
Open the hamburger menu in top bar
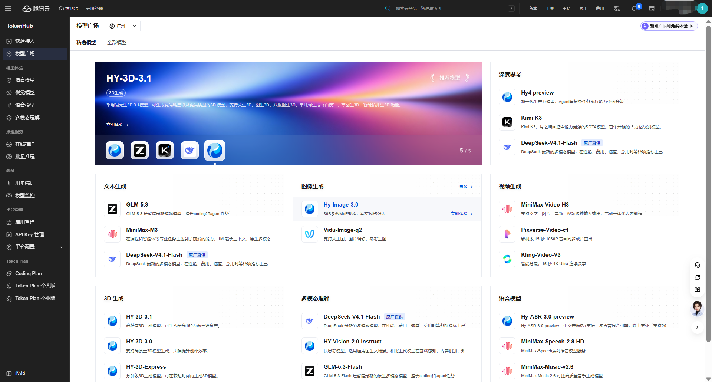pos(8,9)
